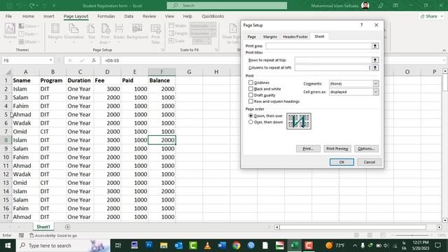Switch to the Margins tab in Page Setup
The width and height of the screenshot is (448, 252).
point(270,36)
